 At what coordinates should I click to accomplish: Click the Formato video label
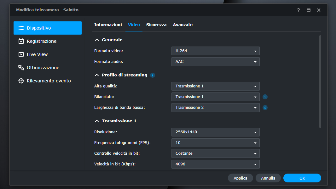coord(109,51)
